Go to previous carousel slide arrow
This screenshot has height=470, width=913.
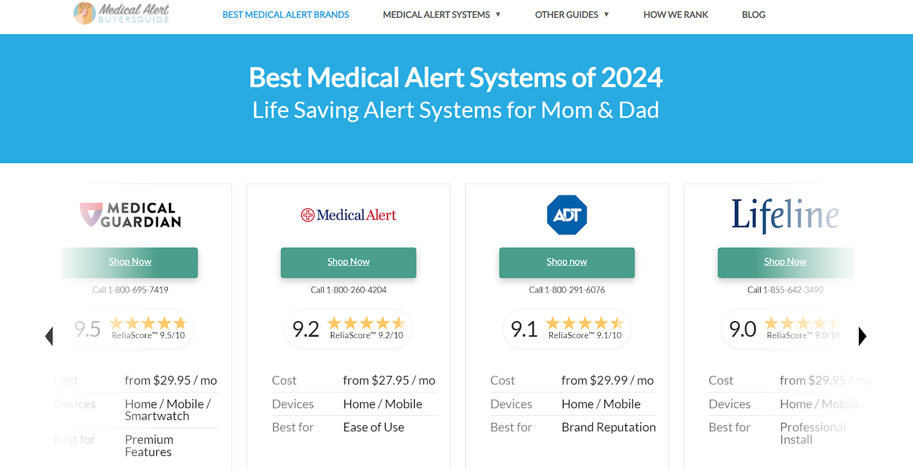pyautogui.click(x=49, y=336)
